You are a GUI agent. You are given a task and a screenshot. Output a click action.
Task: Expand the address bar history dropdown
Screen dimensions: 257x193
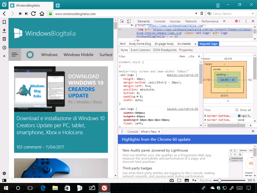[196, 14]
